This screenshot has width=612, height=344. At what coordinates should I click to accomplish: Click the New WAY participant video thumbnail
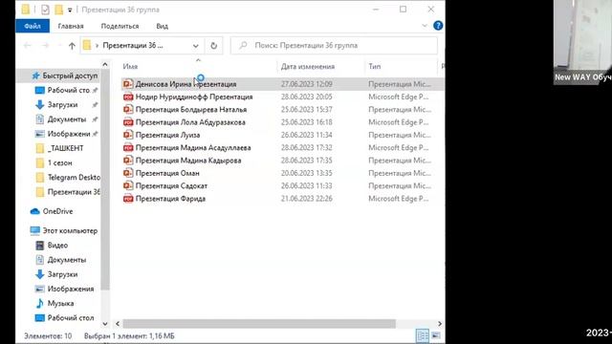[x=582, y=42]
